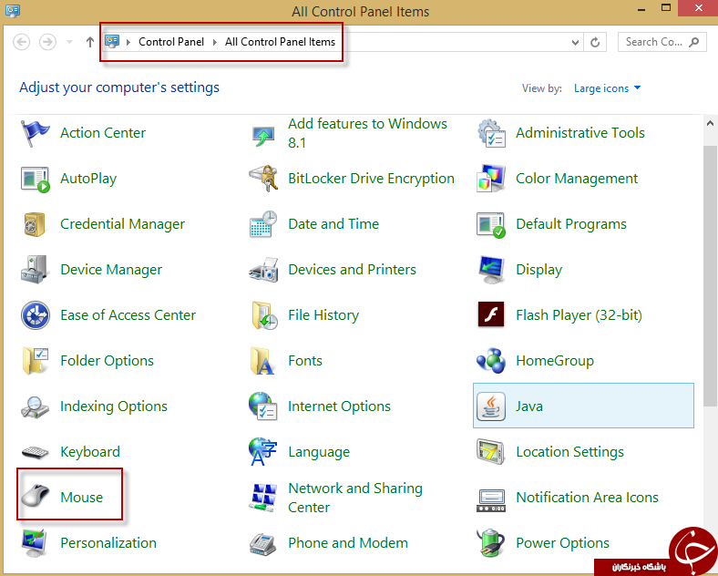Click the Credential Manager safe icon
718x576 pixels.
click(35, 224)
